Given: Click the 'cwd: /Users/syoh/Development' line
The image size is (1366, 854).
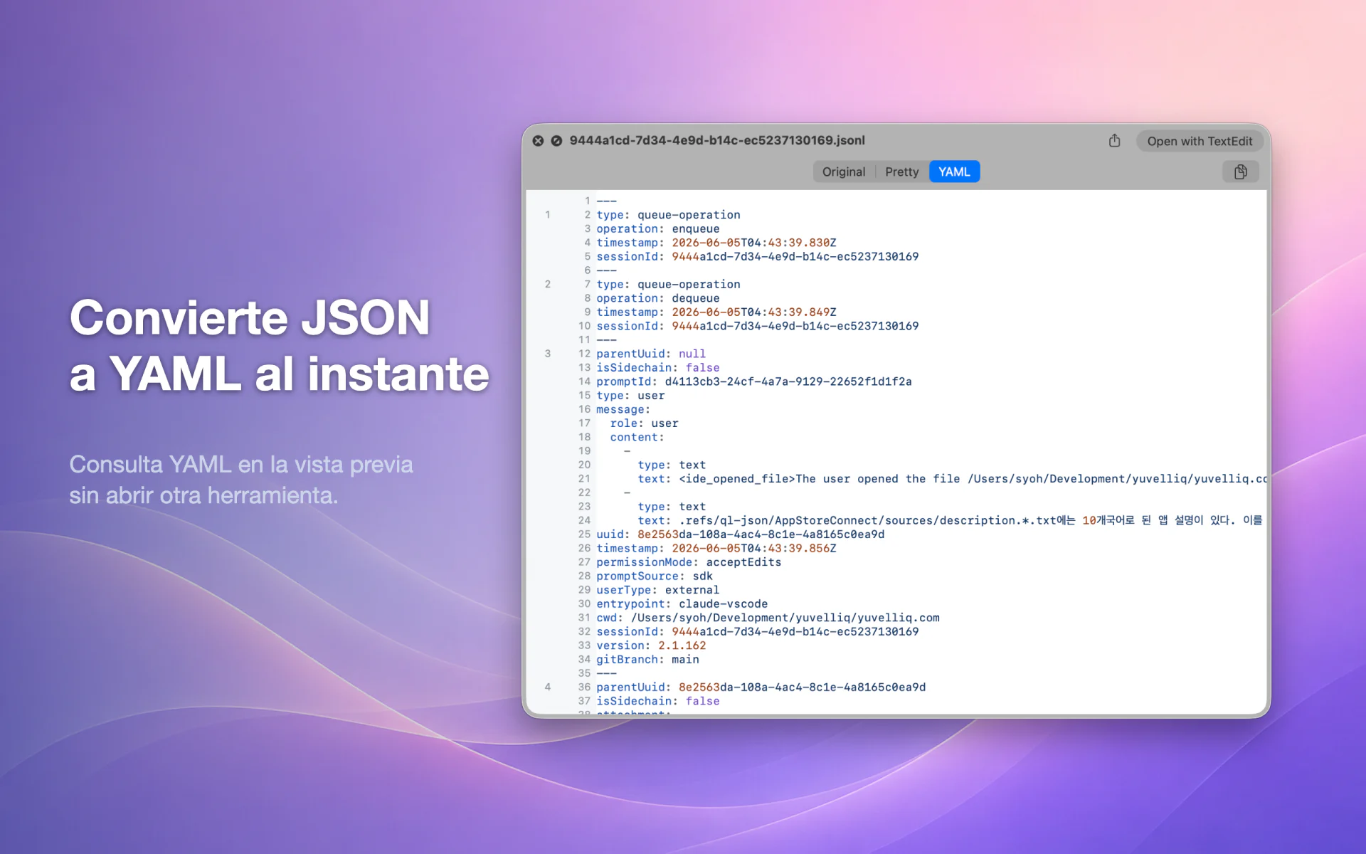Looking at the screenshot, I should coord(768,618).
